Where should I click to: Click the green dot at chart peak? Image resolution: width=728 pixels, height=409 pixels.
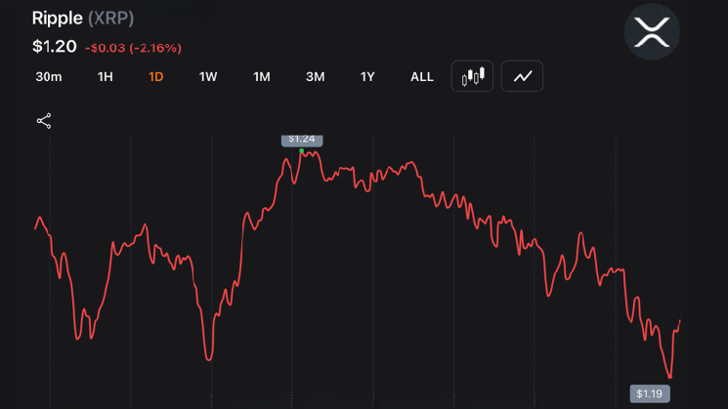point(301,150)
